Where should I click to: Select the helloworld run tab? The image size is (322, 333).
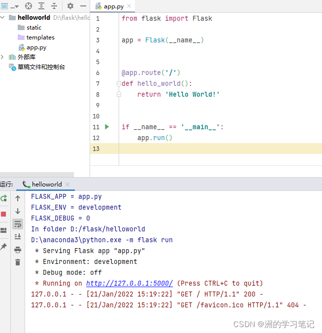click(x=46, y=185)
